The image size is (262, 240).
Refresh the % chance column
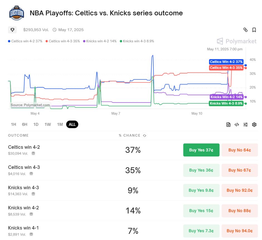145,135
